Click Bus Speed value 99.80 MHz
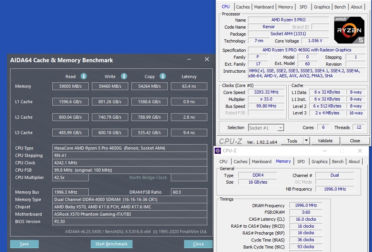 click(266, 106)
